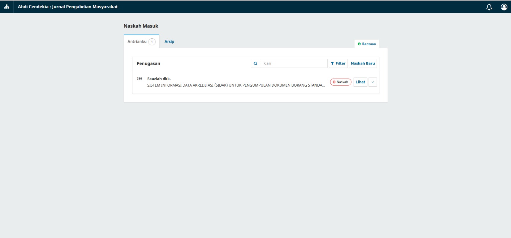511x238 pixels.
Task: Click the Abdi Cendekia journal title
Action: 68,7
